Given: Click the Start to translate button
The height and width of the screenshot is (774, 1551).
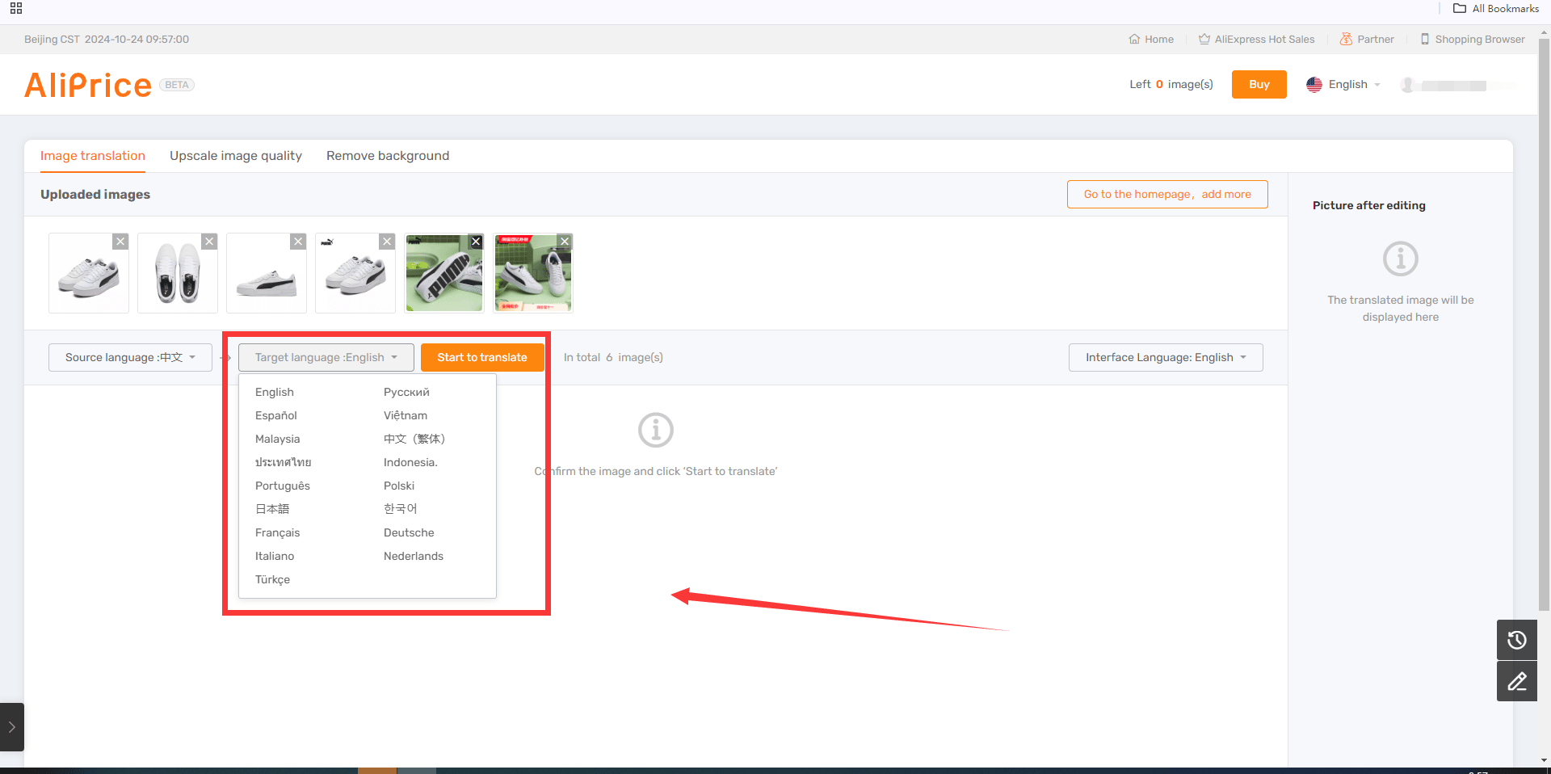Looking at the screenshot, I should click(x=482, y=357).
